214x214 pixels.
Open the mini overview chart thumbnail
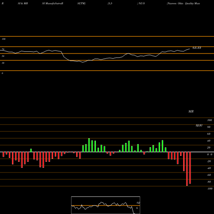(106, 205)
